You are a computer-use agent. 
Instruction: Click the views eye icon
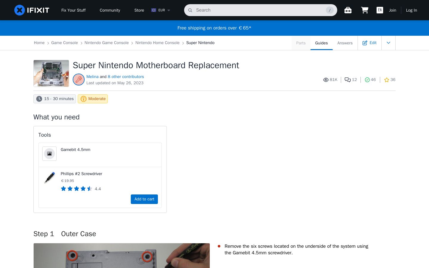pyautogui.click(x=326, y=80)
